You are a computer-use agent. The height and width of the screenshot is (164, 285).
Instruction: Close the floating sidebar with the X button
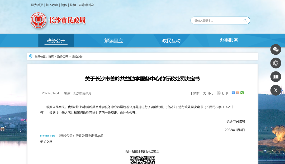[x=276, y=90]
